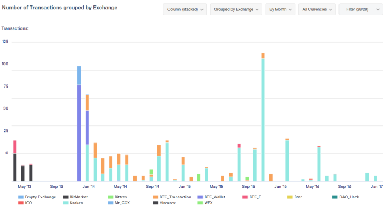Viewport: 384px width, 212px height.
Task: Click the 125 y-axis value
Action: coord(5,42)
